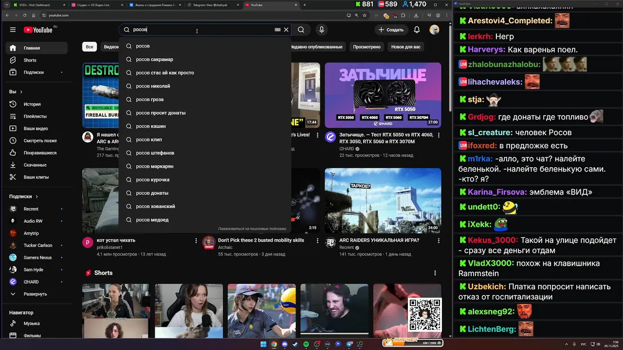Open Ваши клипы in the sidebar
The height and width of the screenshot is (350, 623).
pyautogui.click(x=37, y=177)
